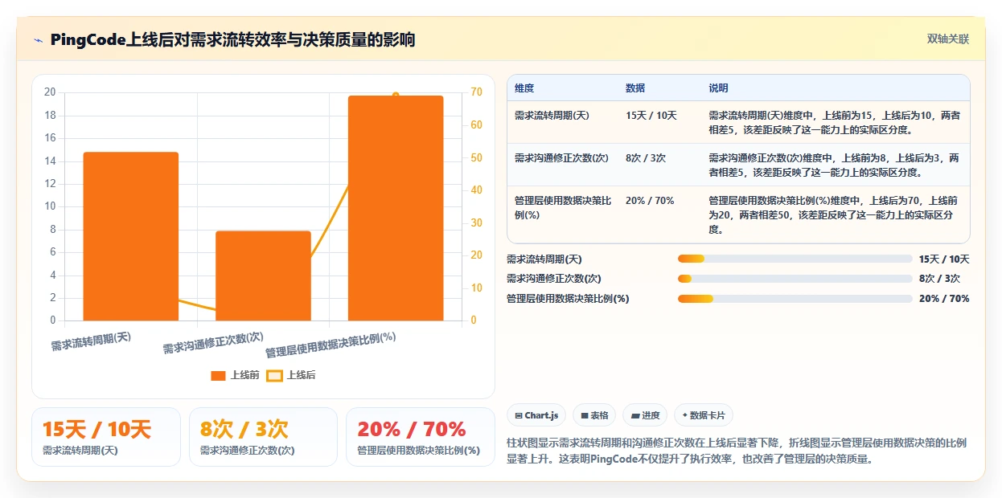Screen dimensions: 1002x498
Task: Click the 需求流转周期(天) bar in the chart
Action: (x=131, y=236)
